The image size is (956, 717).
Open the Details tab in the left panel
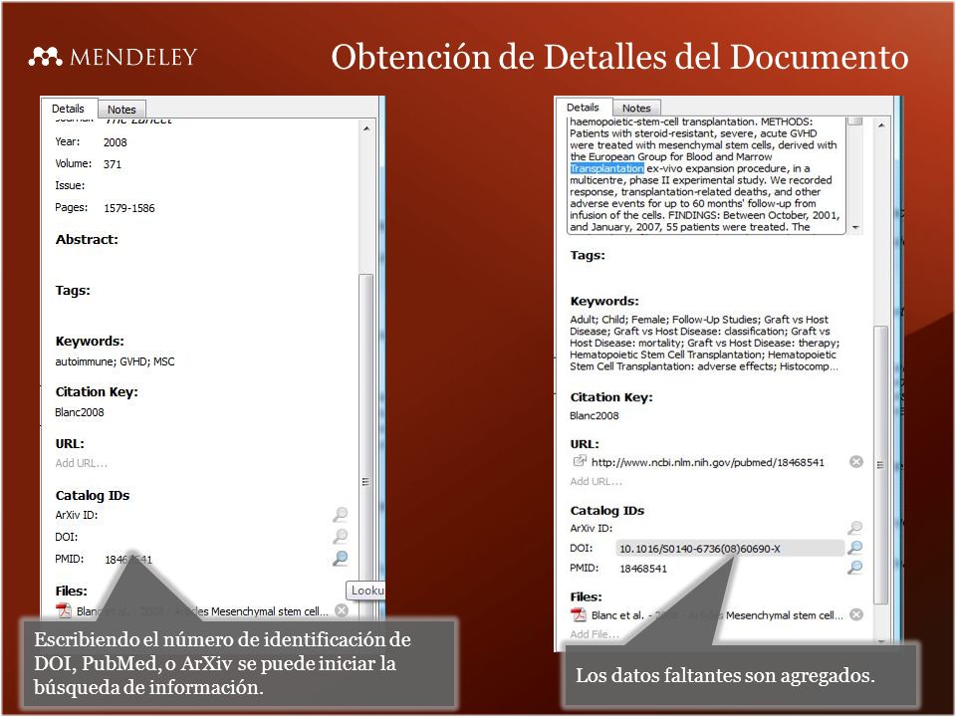[x=69, y=108]
